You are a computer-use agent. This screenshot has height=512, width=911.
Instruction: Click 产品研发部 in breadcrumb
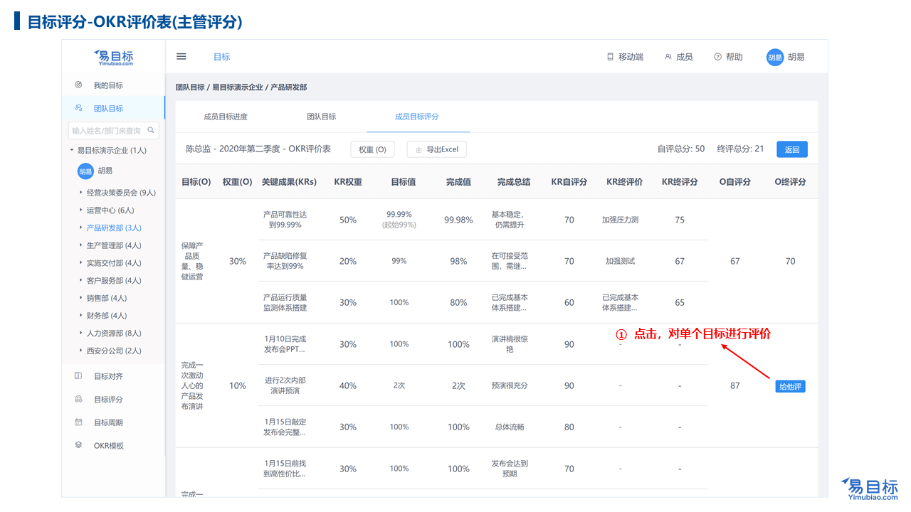coord(288,87)
